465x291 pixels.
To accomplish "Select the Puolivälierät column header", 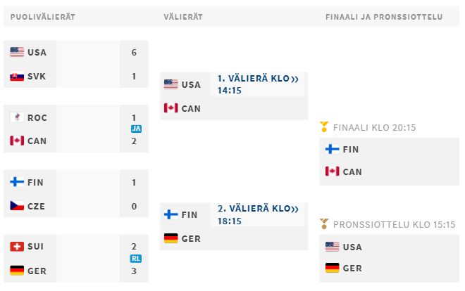I will click(x=43, y=17).
